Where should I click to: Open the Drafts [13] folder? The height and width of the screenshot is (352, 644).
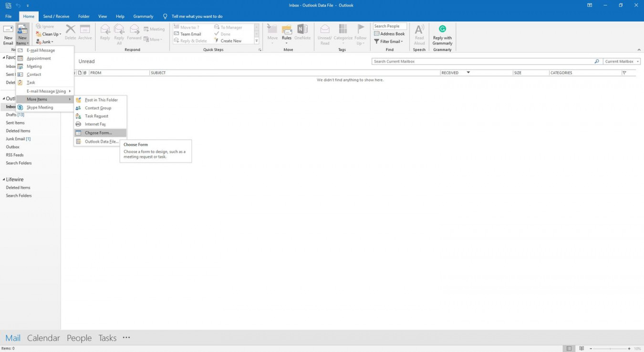click(x=15, y=114)
